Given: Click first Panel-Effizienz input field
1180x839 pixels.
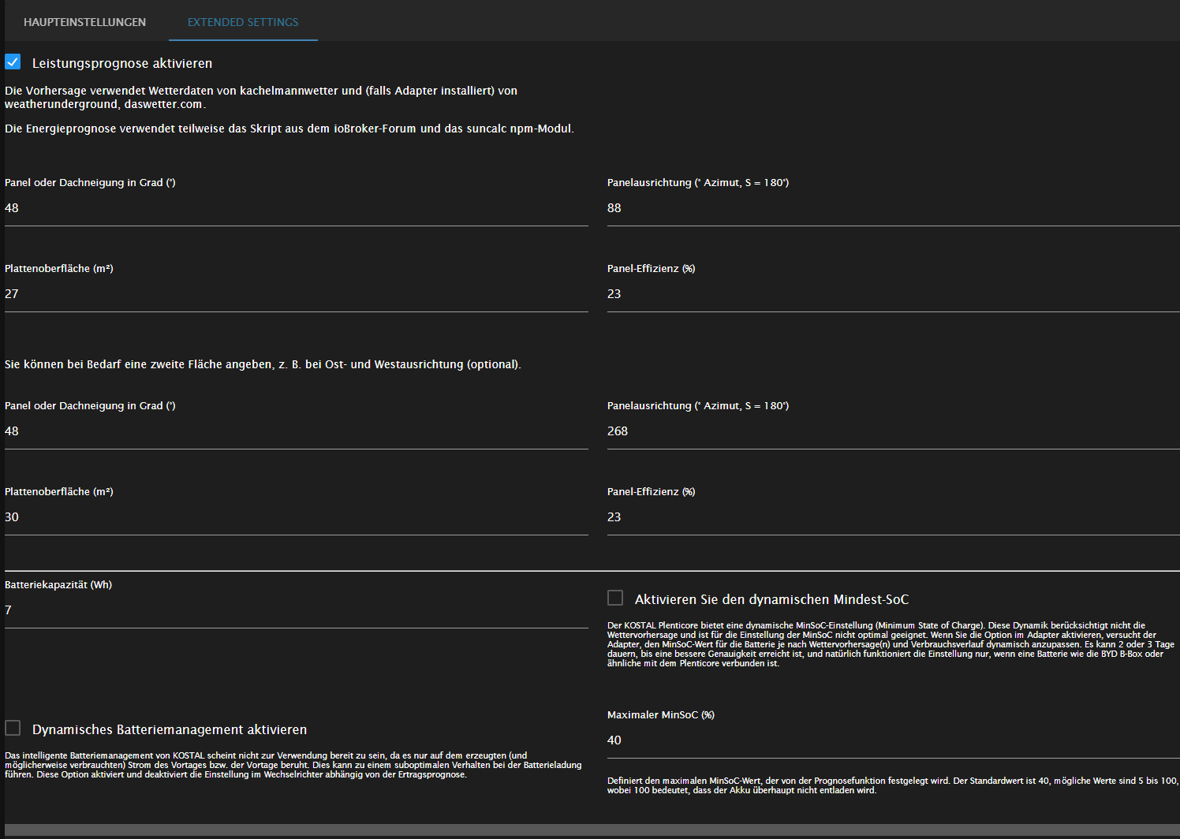Looking at the screenshot, I should pyautogui.click(x=891, y=294).
